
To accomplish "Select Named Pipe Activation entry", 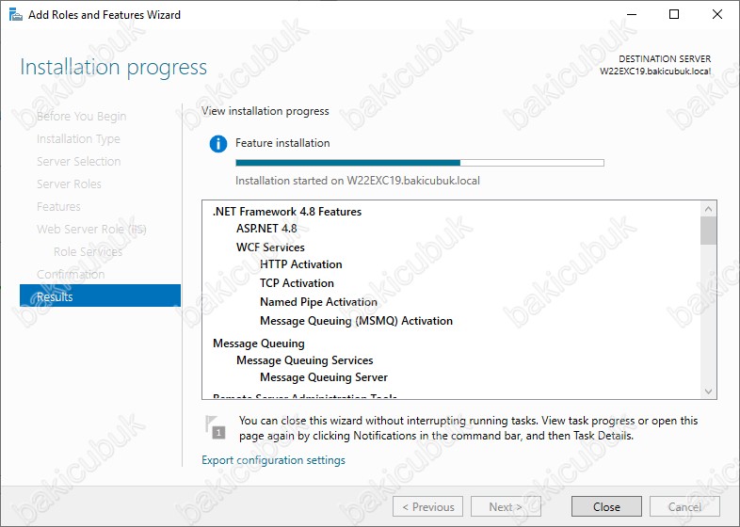I will (x=318, y=302).
